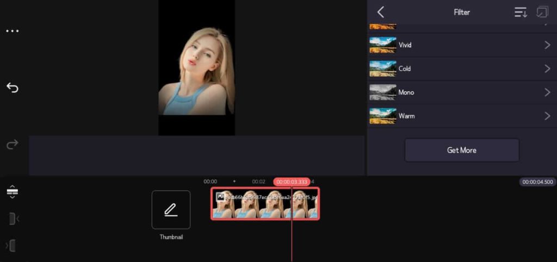This screenshot has height=262, width=557.
Task: Select the image clip on the timeline
Action: (x=265, y=204)
